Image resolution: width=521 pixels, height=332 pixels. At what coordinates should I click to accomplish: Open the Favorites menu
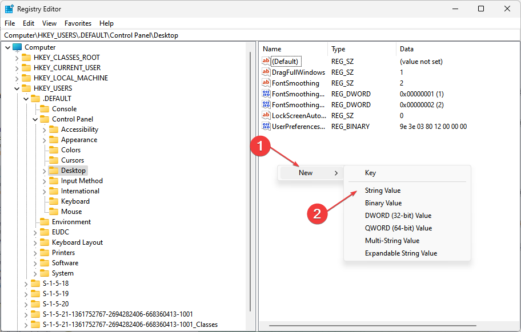[78, 23]
